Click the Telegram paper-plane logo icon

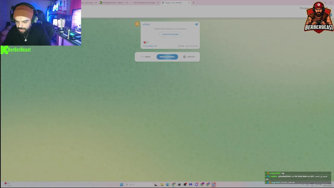[196, 24]
